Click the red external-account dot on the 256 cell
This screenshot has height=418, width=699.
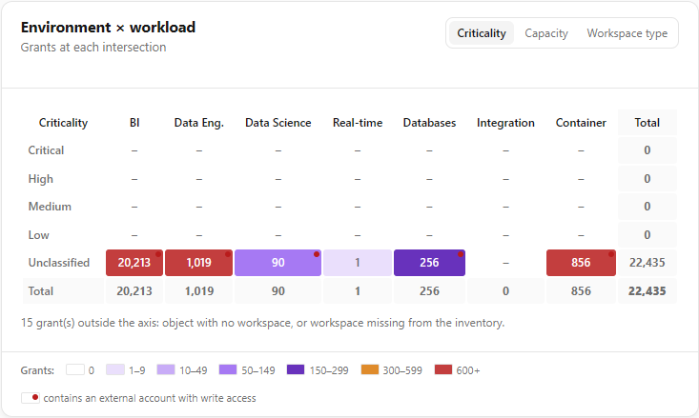coord(461,254)
